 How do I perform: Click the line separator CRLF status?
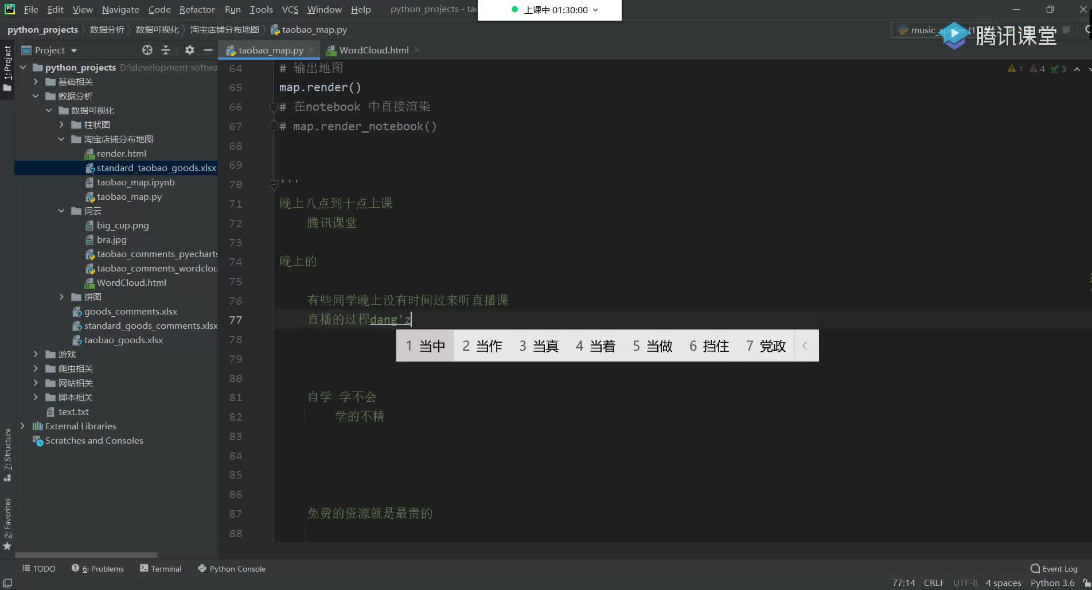934,583
